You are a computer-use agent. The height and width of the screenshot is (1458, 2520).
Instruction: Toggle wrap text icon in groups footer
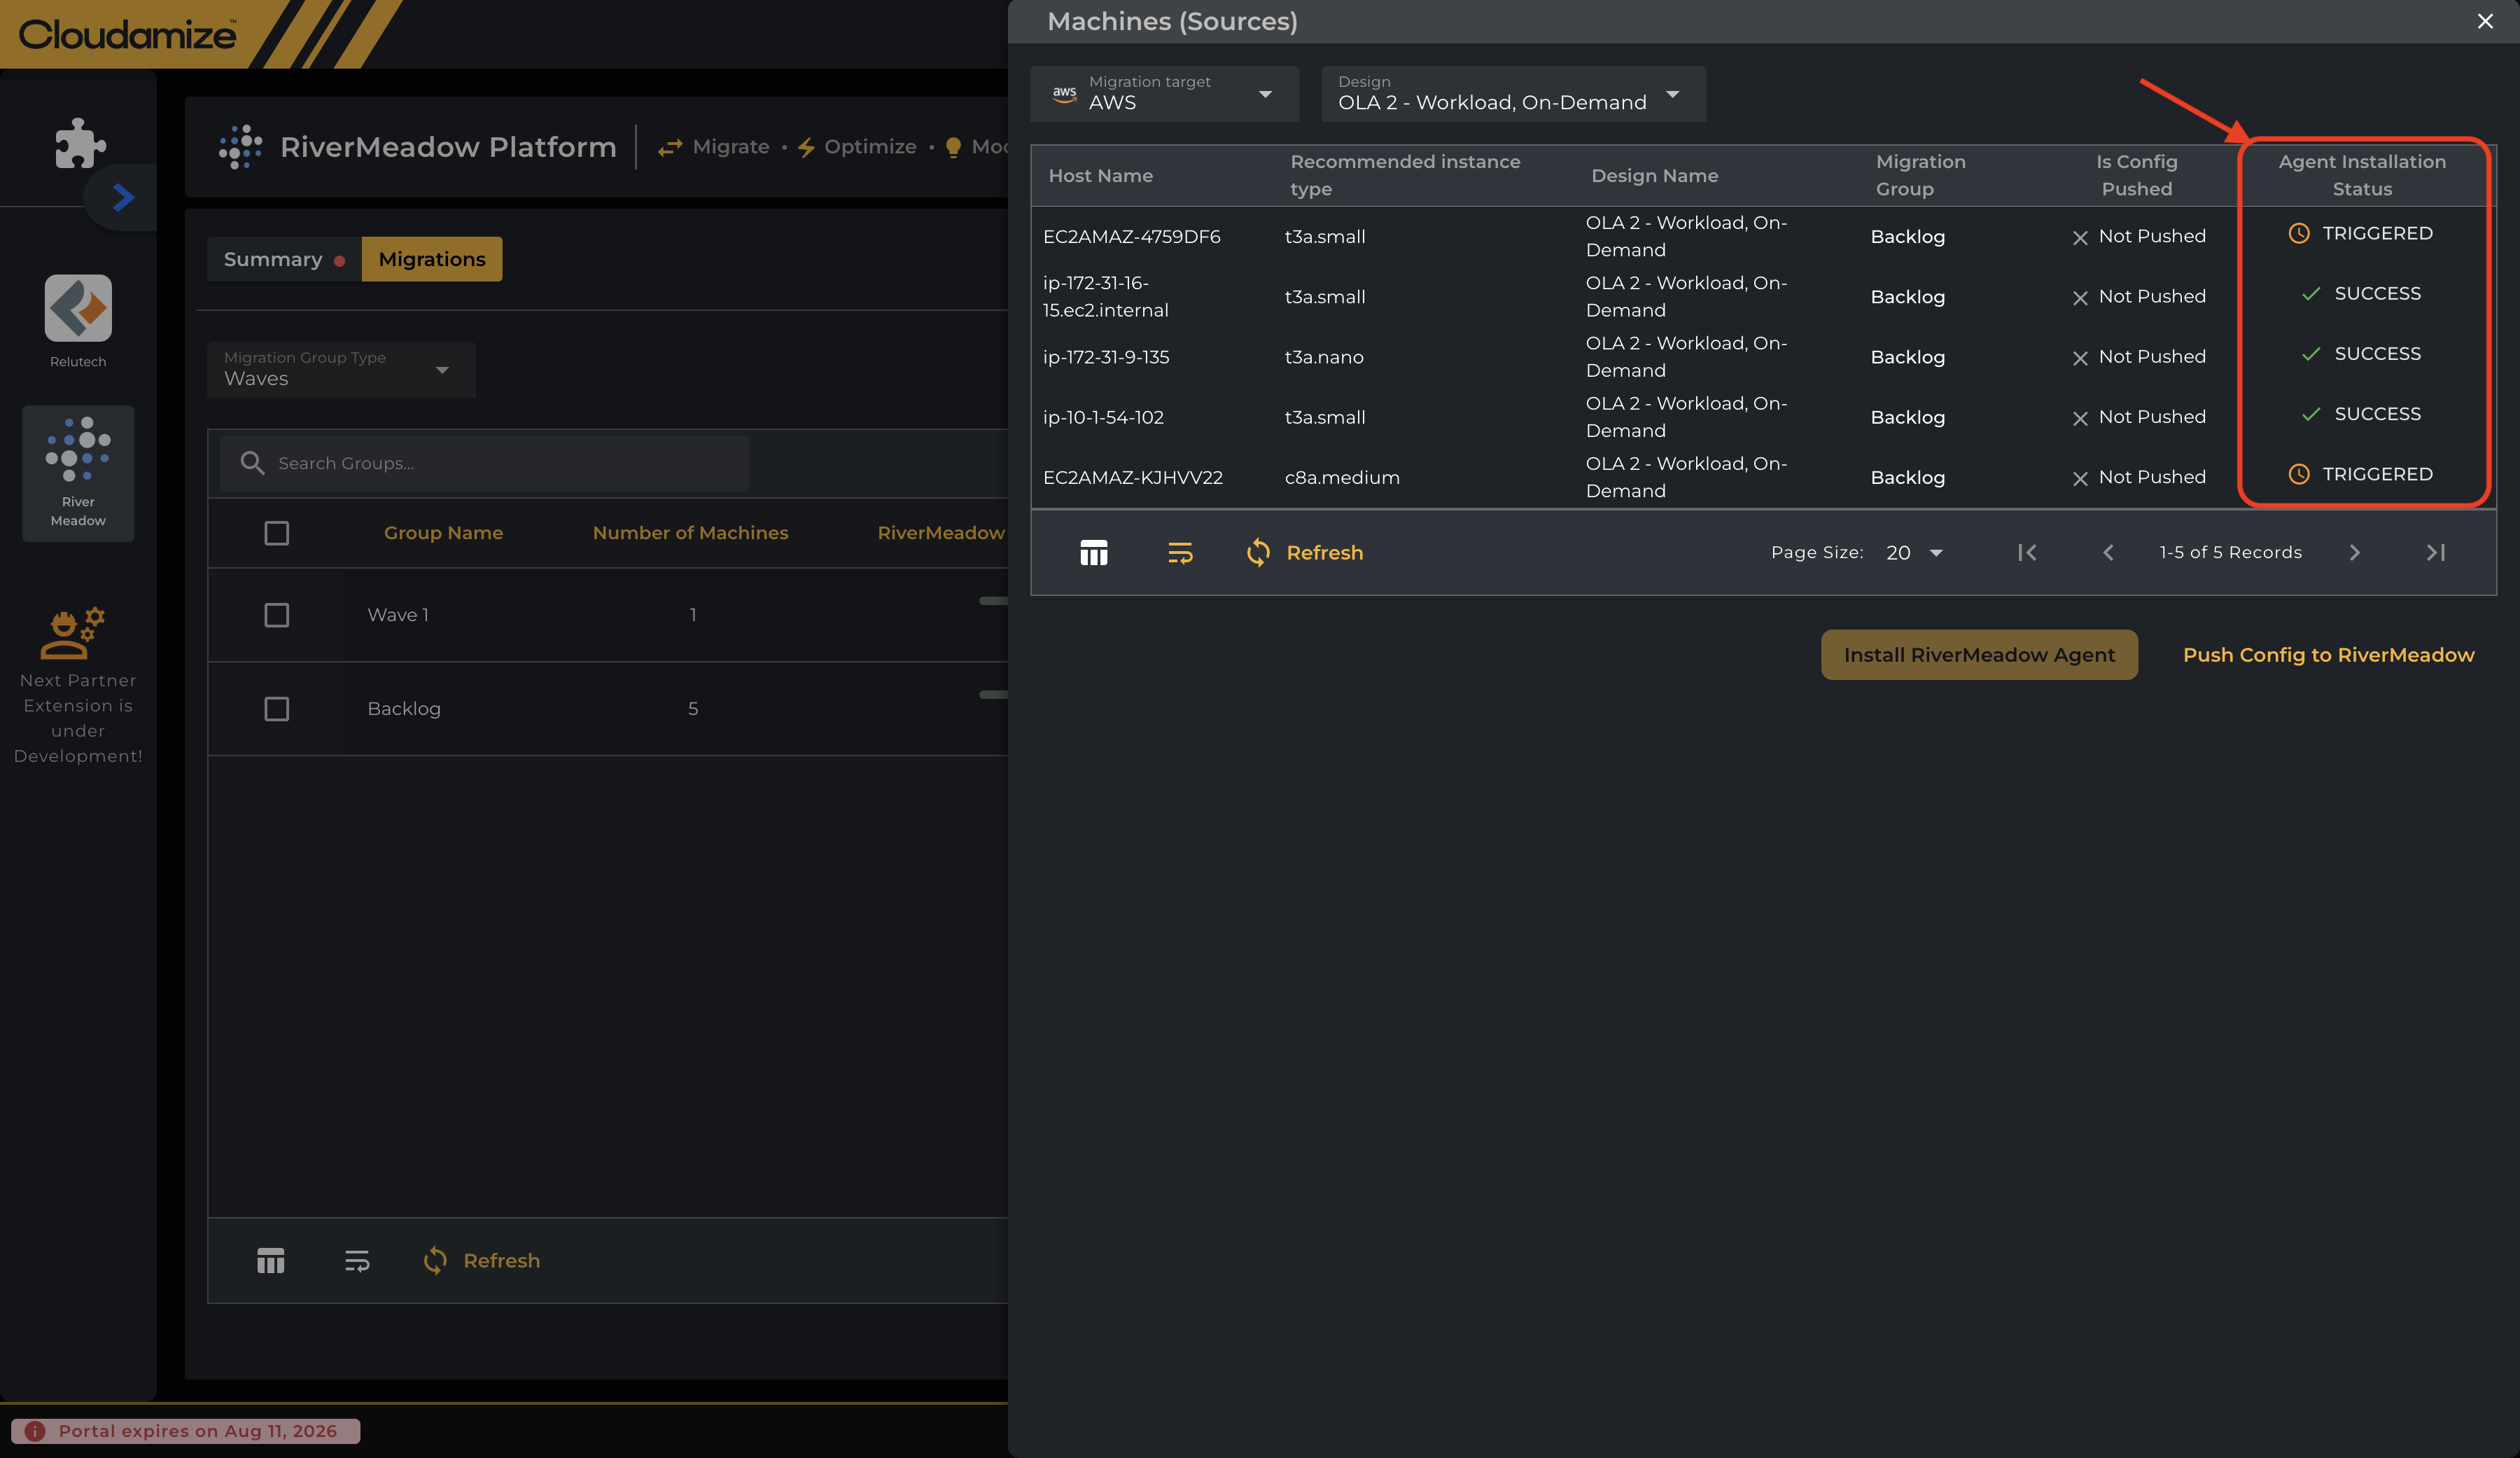coord(357,1261)
